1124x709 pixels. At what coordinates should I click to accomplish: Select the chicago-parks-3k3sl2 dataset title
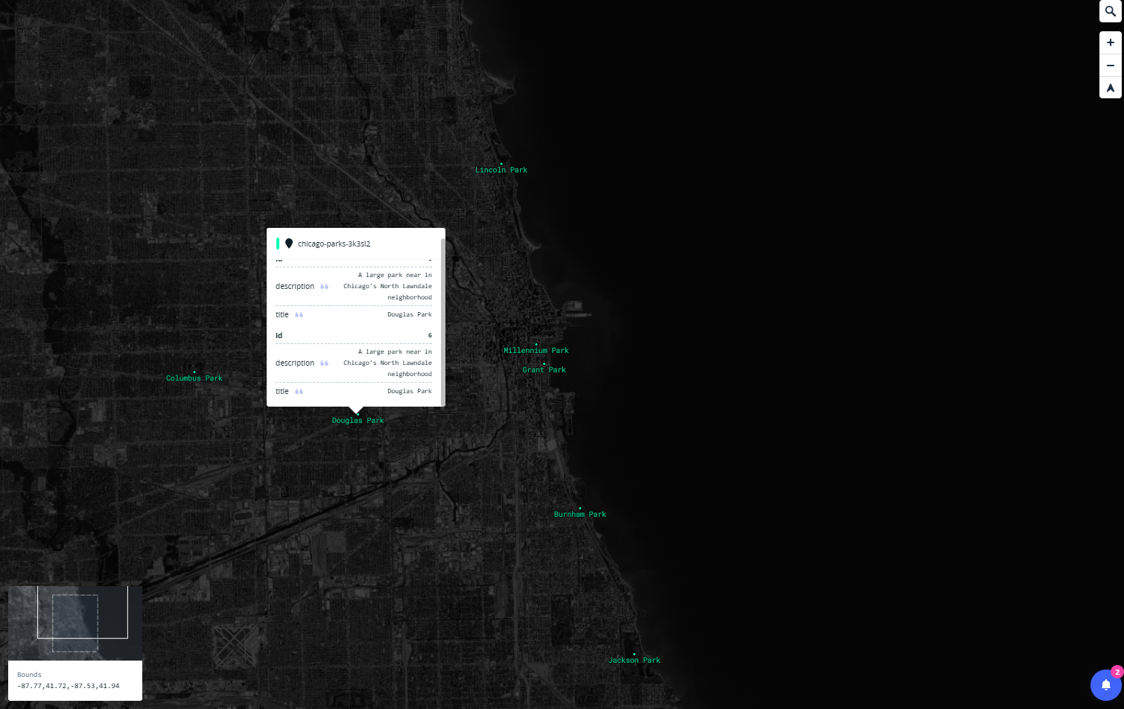click(334, 244)
